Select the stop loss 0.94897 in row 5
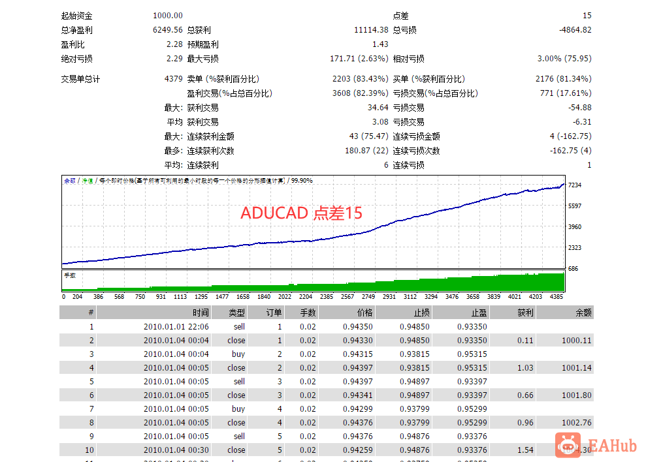Viewport: 646px width, 462px height. tap(415, 382)
